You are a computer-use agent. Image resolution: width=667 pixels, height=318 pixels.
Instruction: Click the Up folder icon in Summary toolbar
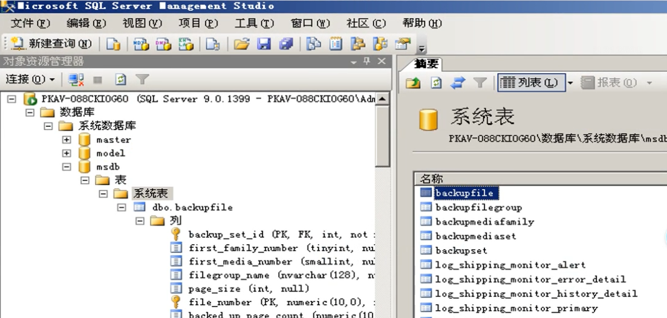click(413, 82)
